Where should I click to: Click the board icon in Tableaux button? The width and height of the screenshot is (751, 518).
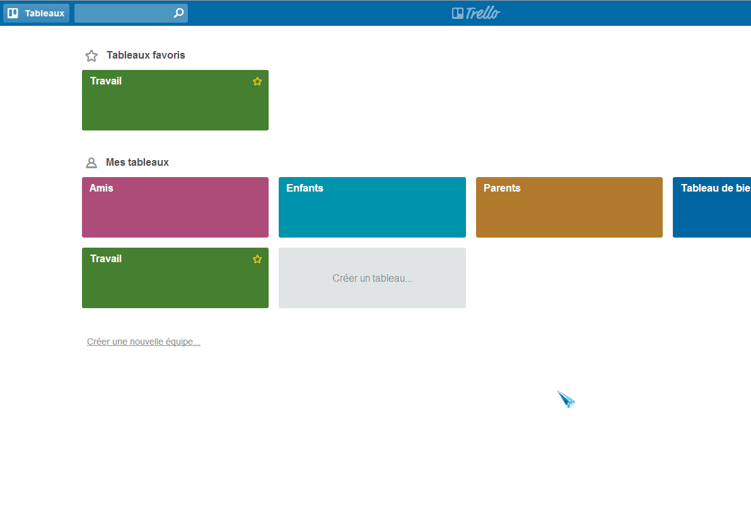click(x=13, y=13)
